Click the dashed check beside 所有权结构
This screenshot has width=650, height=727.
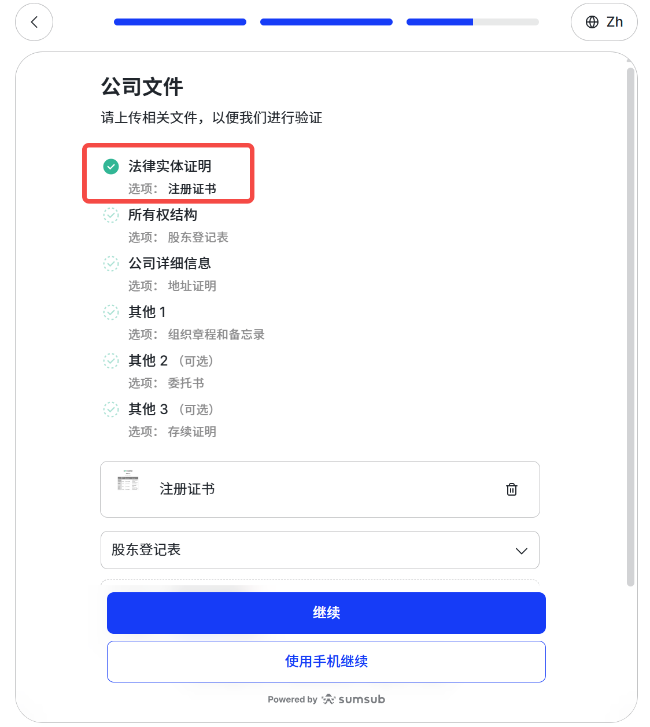[x=111, y=215]
